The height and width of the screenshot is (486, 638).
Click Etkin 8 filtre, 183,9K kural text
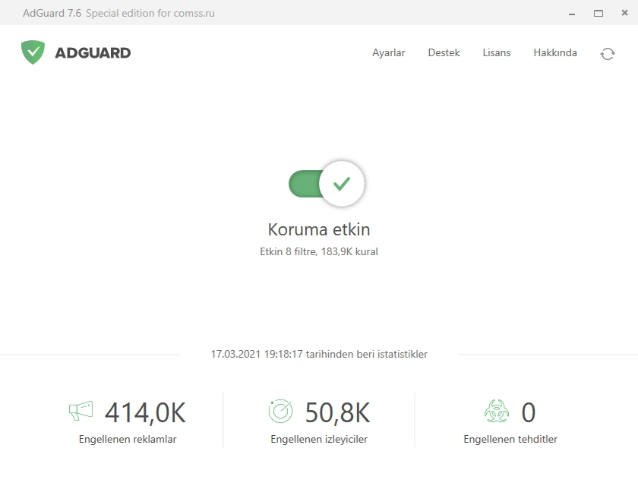click(x=319, y=252)
